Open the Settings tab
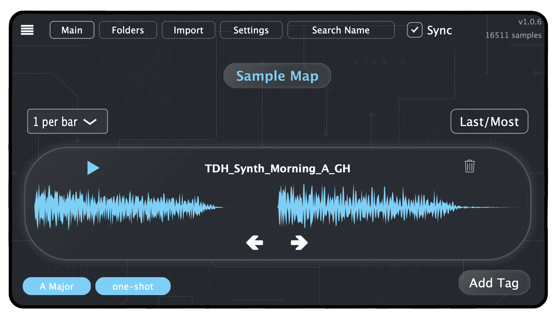Viewport: 553px width, 316px height. pos(251,30)
